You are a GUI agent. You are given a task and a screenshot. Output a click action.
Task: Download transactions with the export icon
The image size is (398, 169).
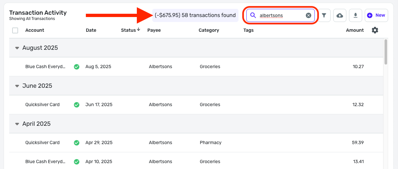pyautogui.click(x=356, y=15)
